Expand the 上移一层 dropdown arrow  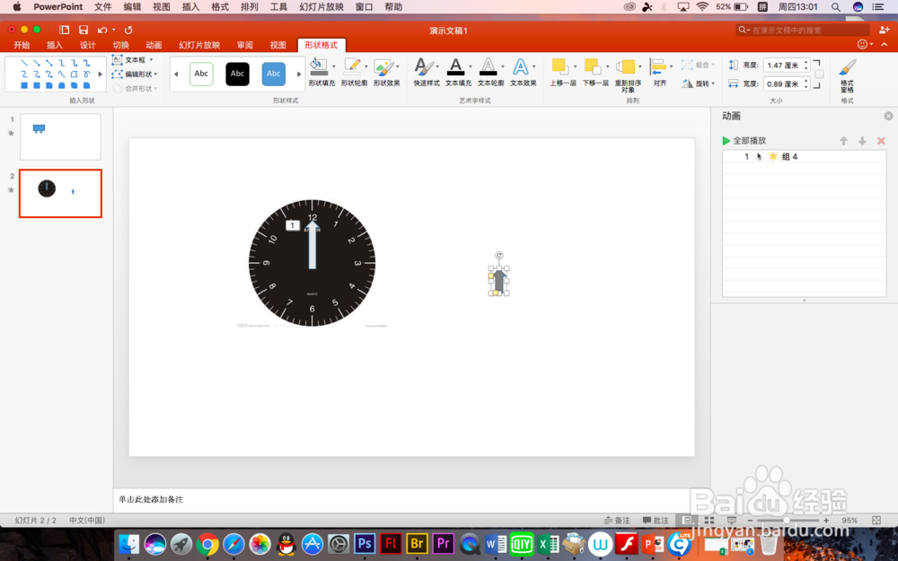[x=575, y=66]
